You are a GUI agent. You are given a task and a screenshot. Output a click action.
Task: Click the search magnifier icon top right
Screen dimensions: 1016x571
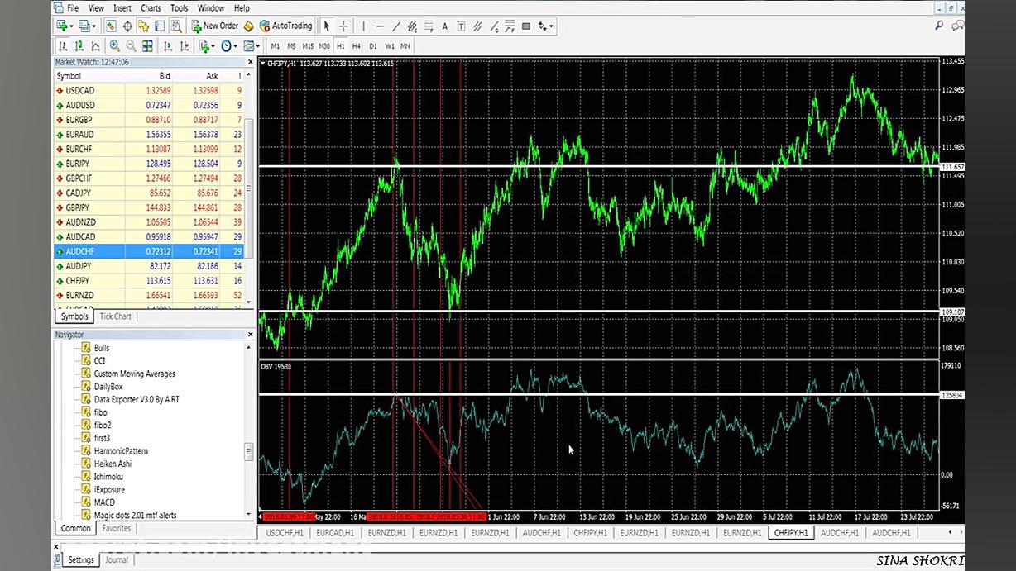click(939, 26)
